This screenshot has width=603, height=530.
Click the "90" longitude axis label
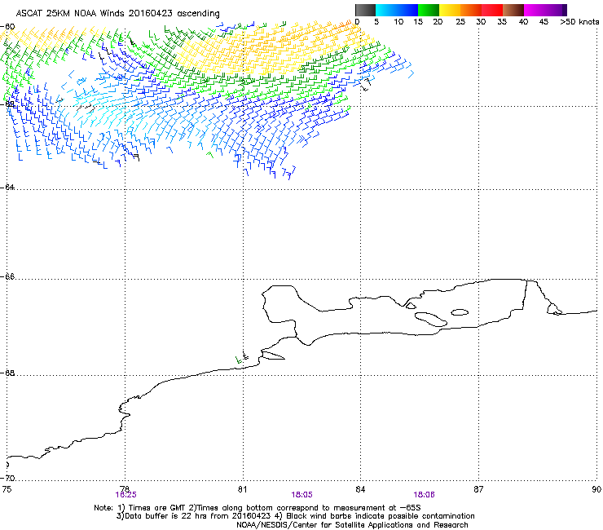596,489
